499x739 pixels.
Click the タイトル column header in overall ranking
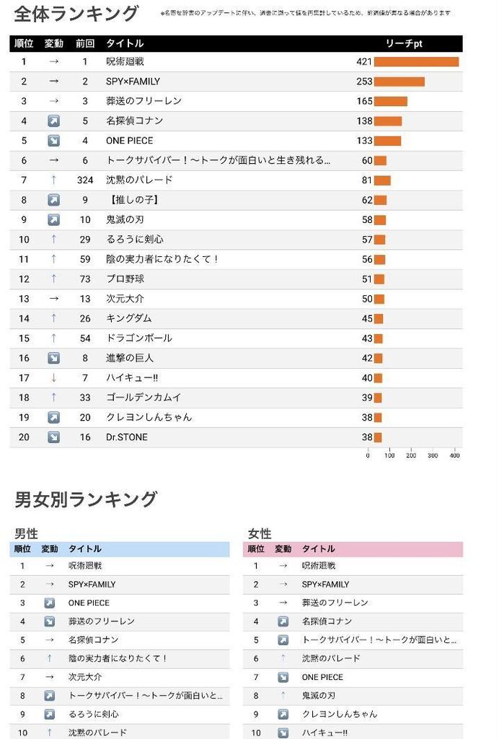pyautogui.click(x=125, y=43)
